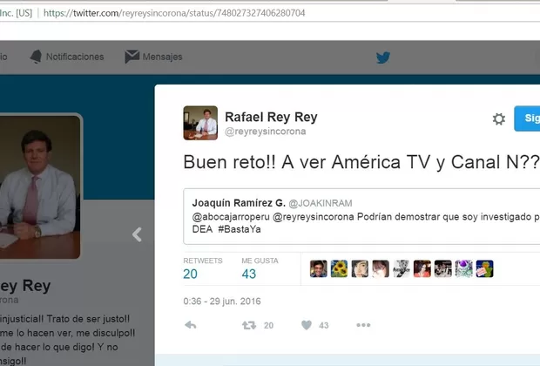Open last liker avatar with blue background
Image resolution: width=540 pixels, height=366 pixels.
click(x=484, y=268)
